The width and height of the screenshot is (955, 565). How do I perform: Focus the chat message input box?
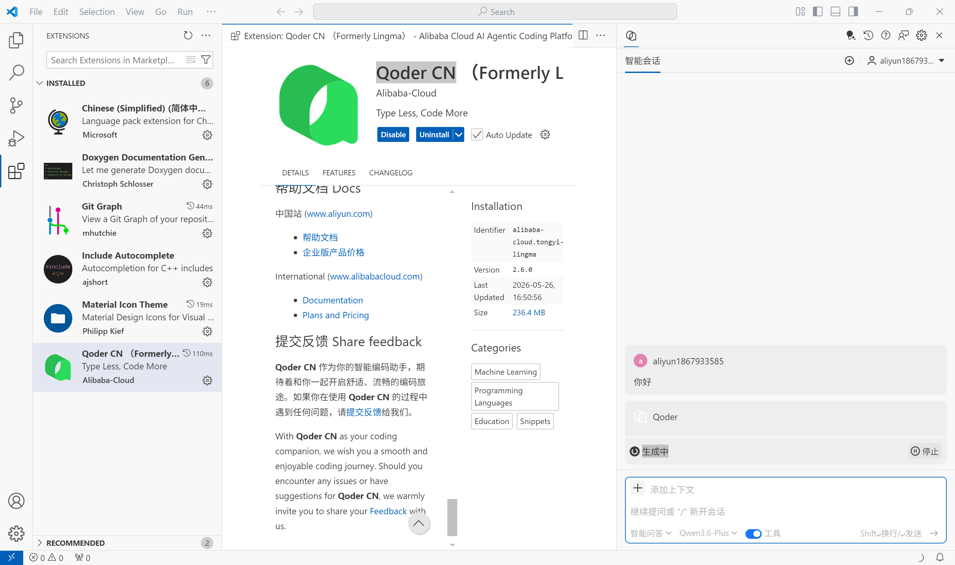[785, 511]
